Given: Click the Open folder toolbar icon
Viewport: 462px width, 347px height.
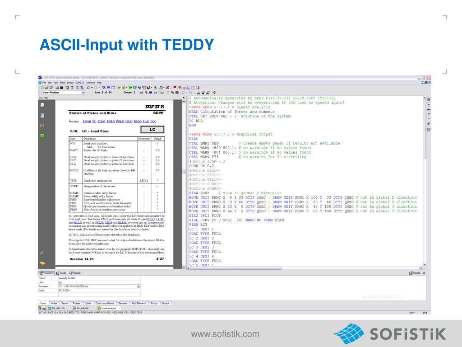Looking at the screenshot, I should point(46,88).
